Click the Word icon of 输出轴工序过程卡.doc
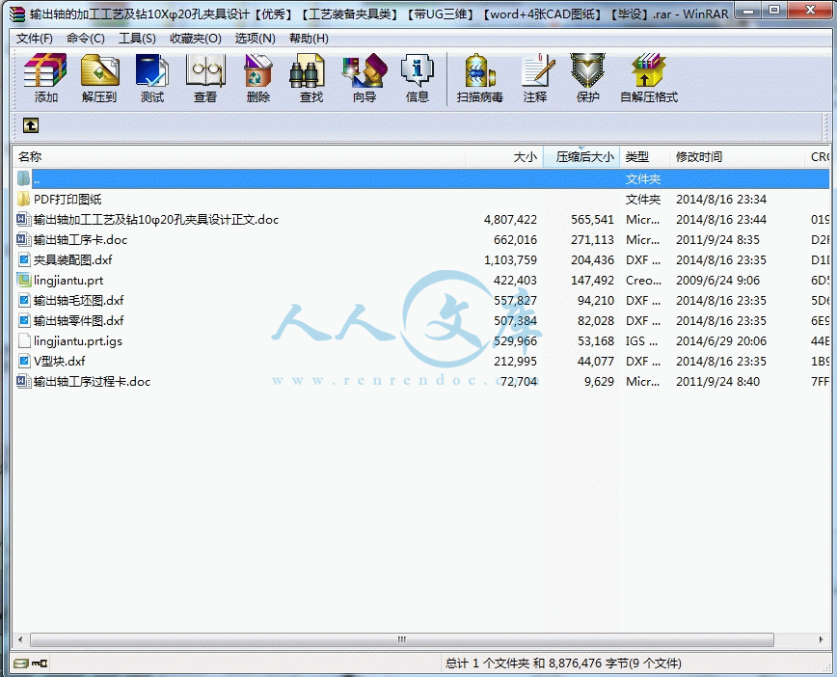This screenshot has height=677, width=837. click(23, 381)
